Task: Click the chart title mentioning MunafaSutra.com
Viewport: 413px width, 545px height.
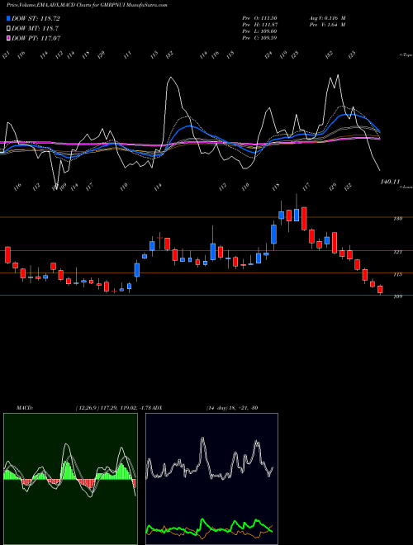Action: pos(87,5)
